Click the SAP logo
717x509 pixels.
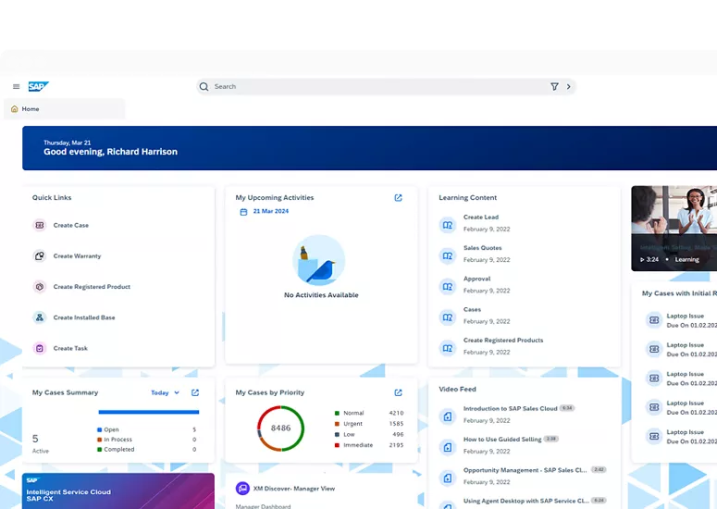(x=38, y=86)
